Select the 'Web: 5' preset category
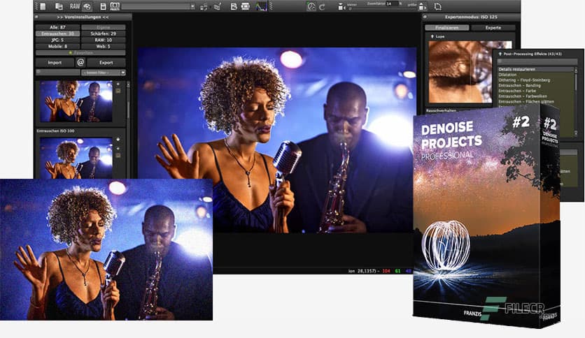 click(x=104, y=46)
